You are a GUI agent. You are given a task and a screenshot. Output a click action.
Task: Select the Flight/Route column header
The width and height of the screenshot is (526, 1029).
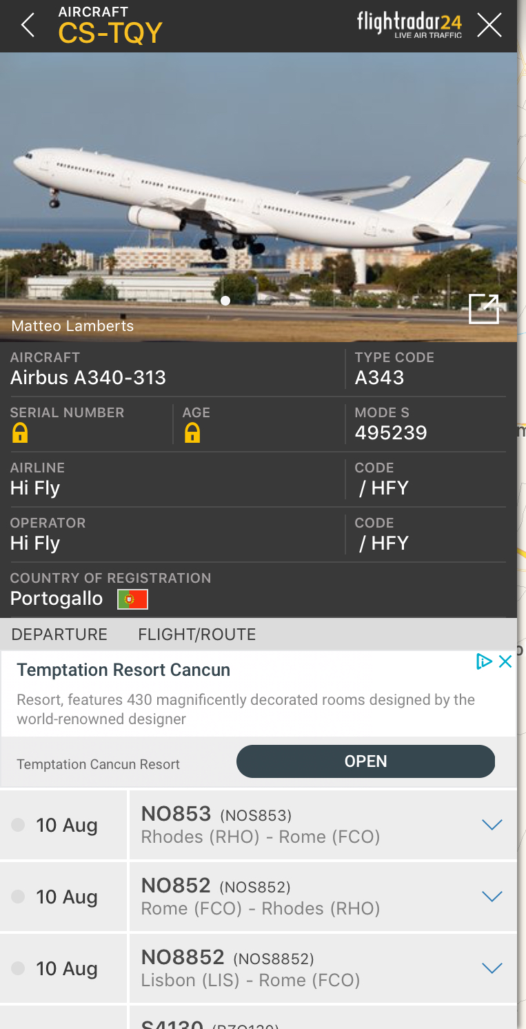(x=196, y=635)
